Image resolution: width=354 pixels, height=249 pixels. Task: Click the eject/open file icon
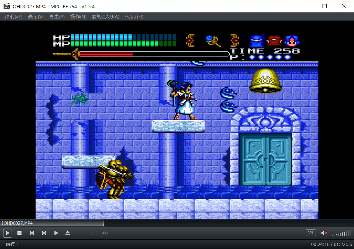(x=68, y=233)
